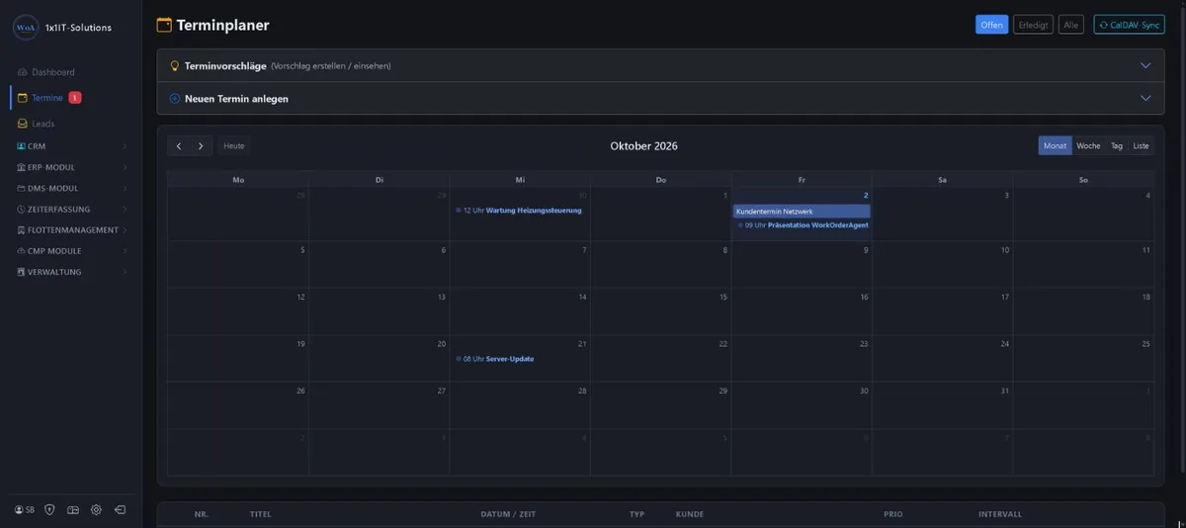Open the shield security icon
This screenshot has width=1186, height=528.
click(x=49, y=509)
